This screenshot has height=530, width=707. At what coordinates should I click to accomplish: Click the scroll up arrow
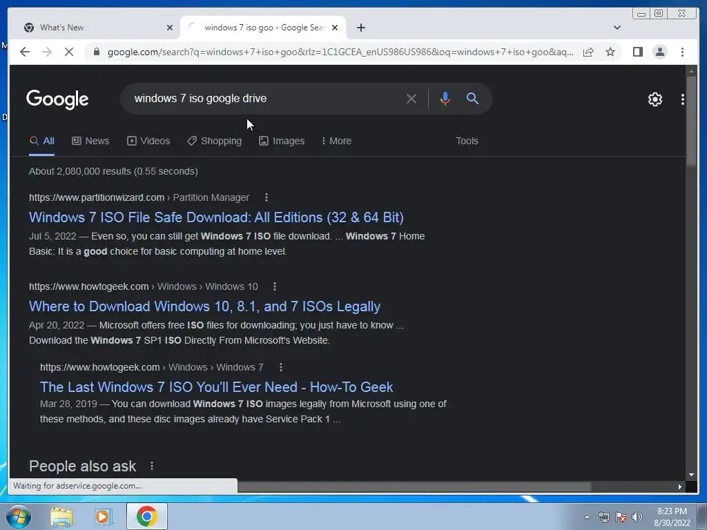click(x=691, y=71)
